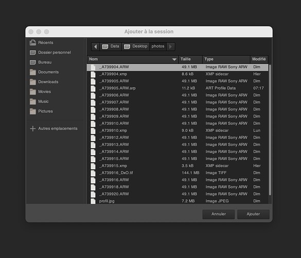
Task: Sort the list by Taille column
Action: coord(190,59)
